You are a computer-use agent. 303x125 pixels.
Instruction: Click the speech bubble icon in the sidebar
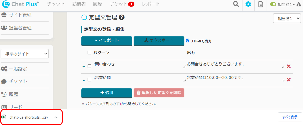pyautogui.click(x=4, y=82)
